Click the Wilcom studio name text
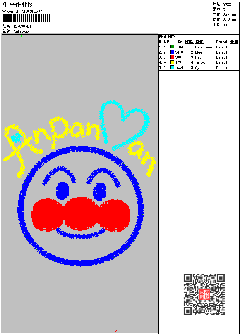Image resolution: width=240 pixels, height=334 pixels. pos(24,12)
